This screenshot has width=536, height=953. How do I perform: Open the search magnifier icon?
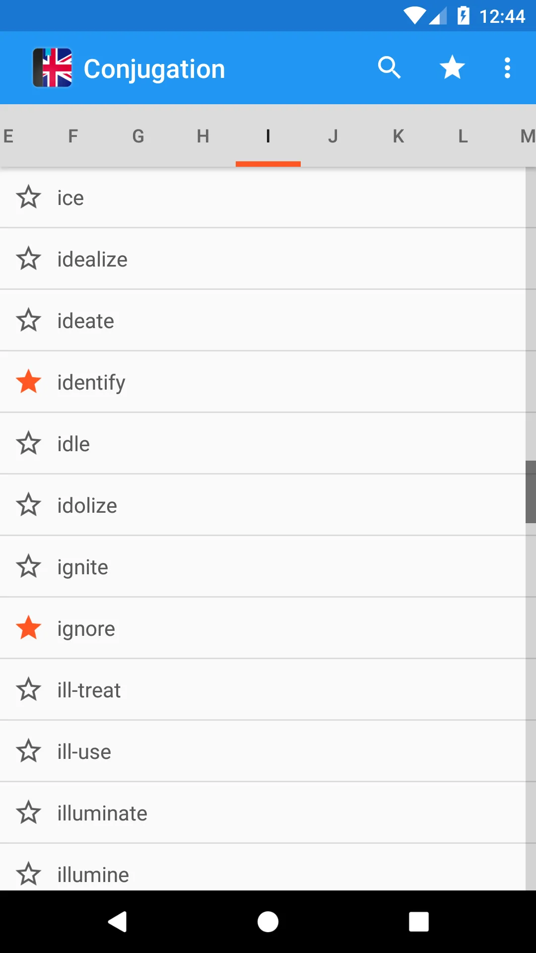click(389, 68)
